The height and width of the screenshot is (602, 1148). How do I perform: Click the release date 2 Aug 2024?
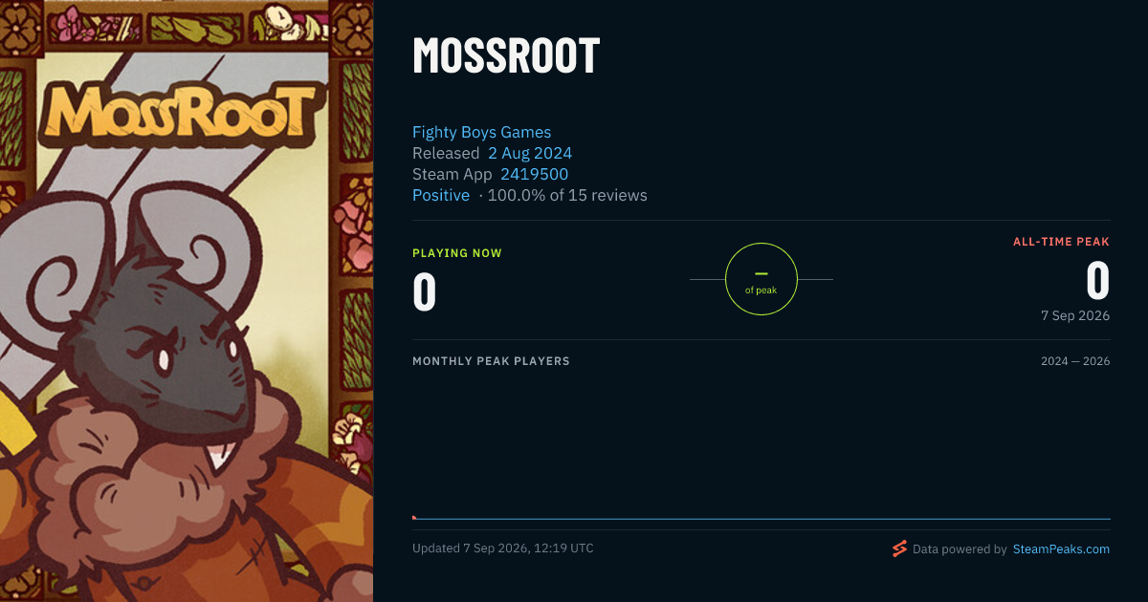(530, 153)
